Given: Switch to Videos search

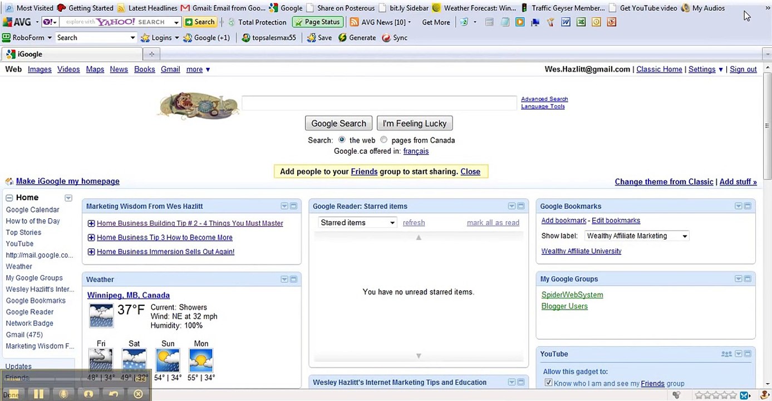Looking at the screenshot, I should tap(68, 70).
